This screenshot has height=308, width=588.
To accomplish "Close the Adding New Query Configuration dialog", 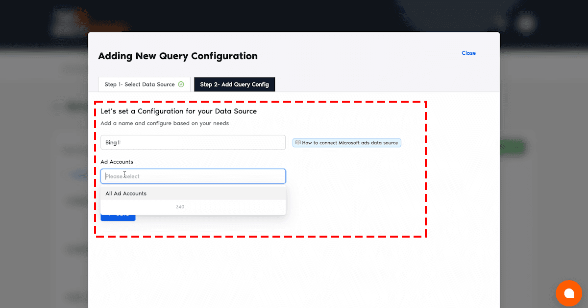I will tap(468, 53).
